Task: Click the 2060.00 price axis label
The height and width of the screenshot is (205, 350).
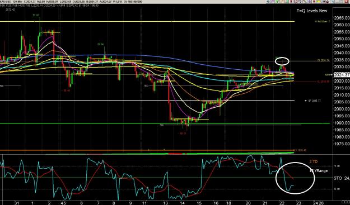Action: click(342, 25)
